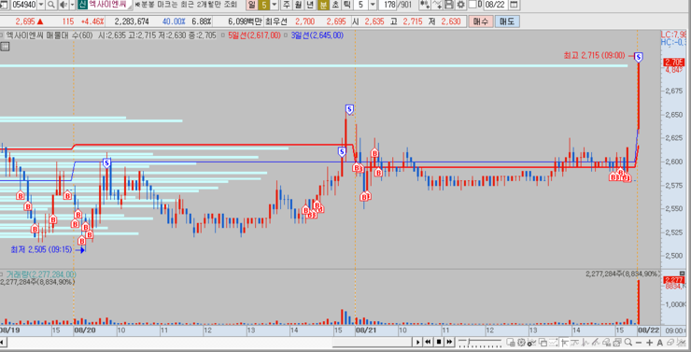Click the eraser tool in bottom toolbar
Viewport: 691px width, 352px height.
point(670,343)
